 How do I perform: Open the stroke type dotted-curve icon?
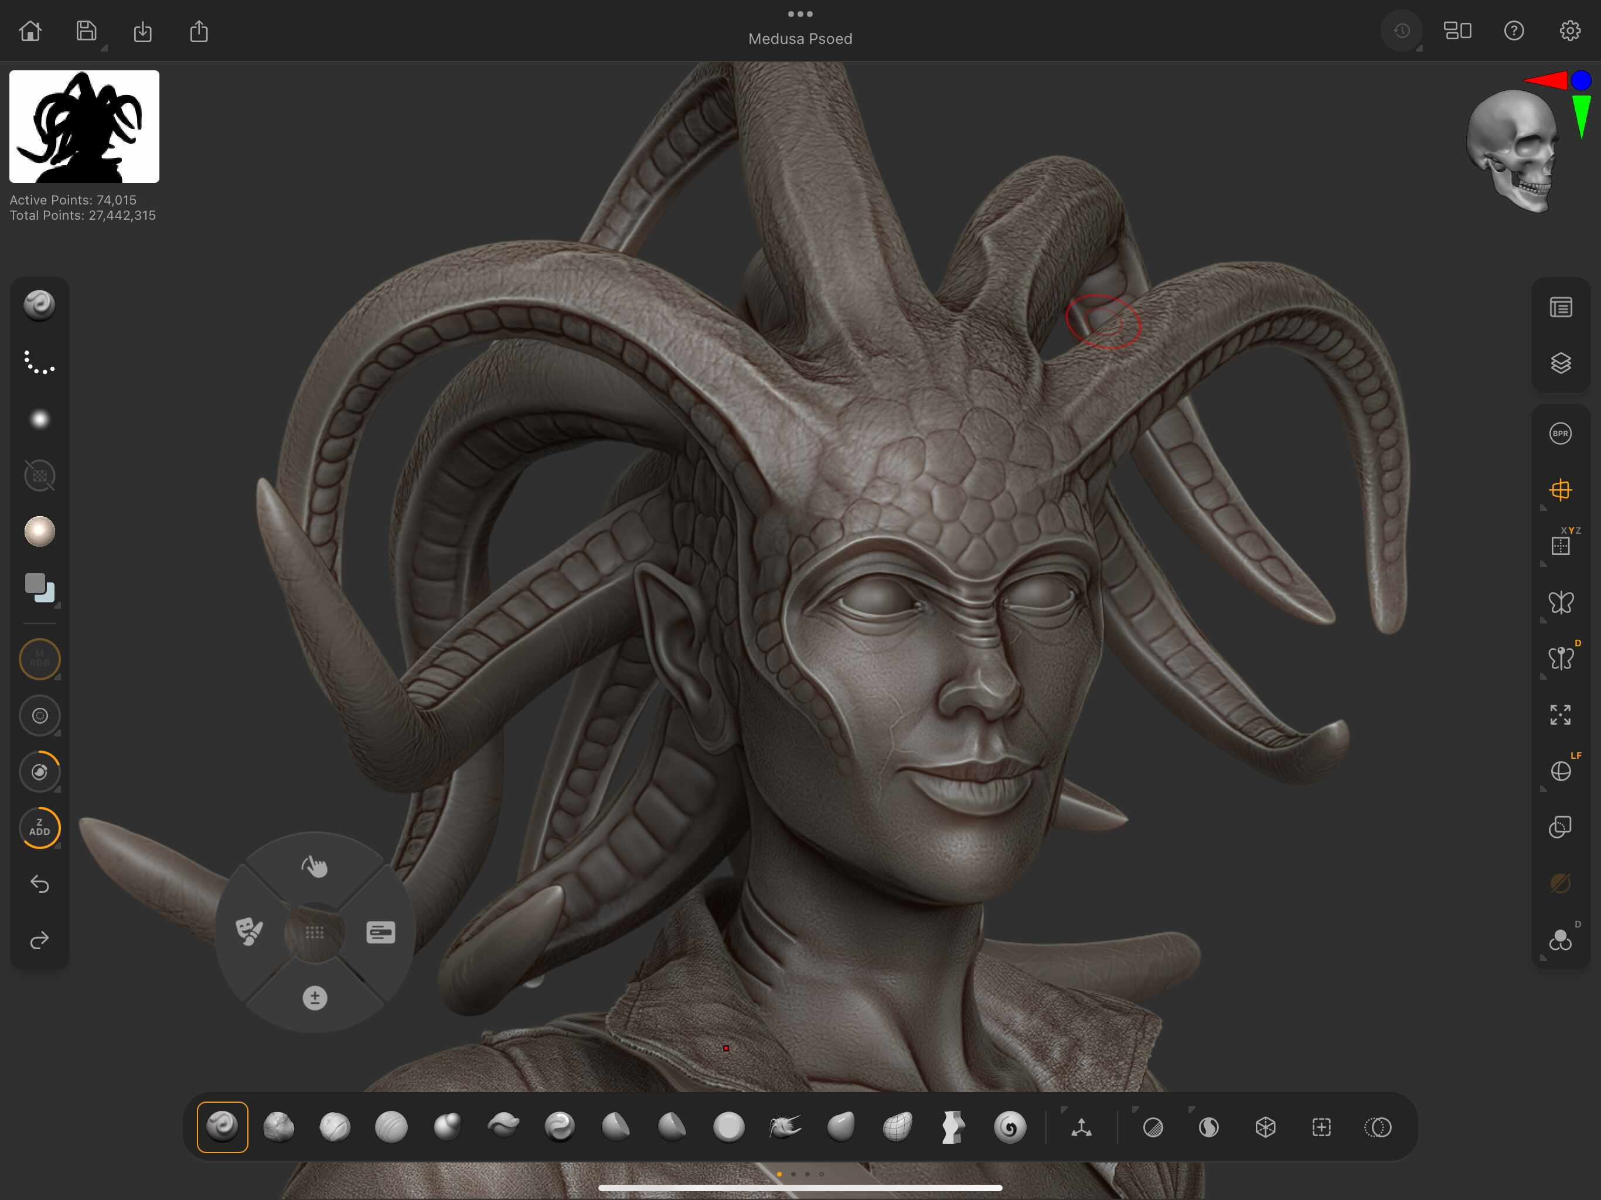pos(39,362)
